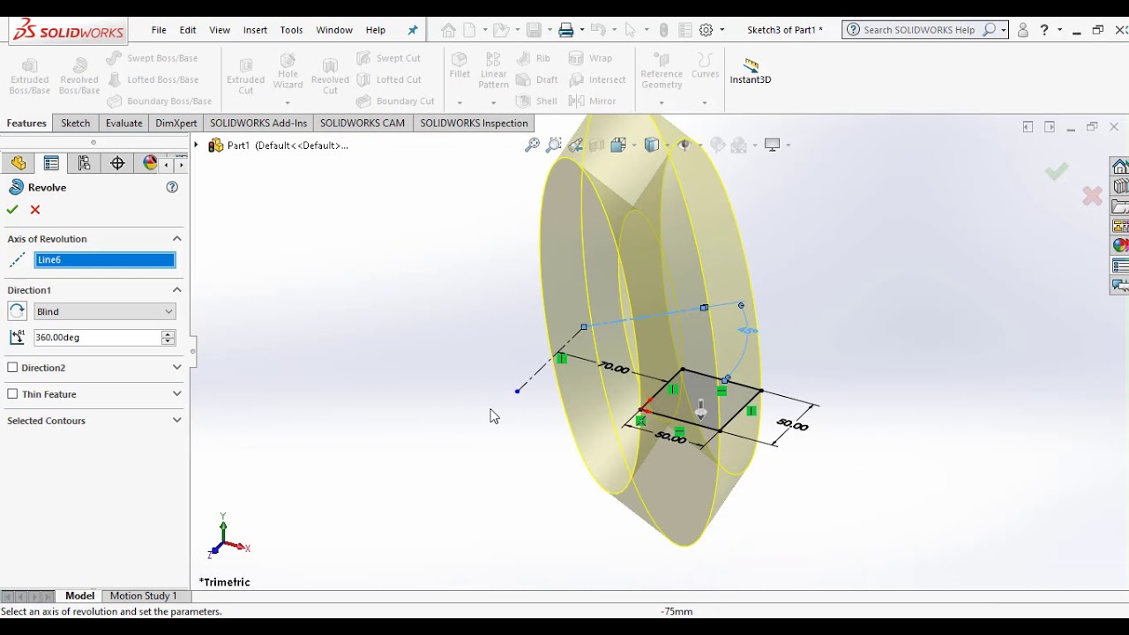Expand the Thin Feature section chevron
This screenshot has width=1129, height=635.
coord(176,394)
